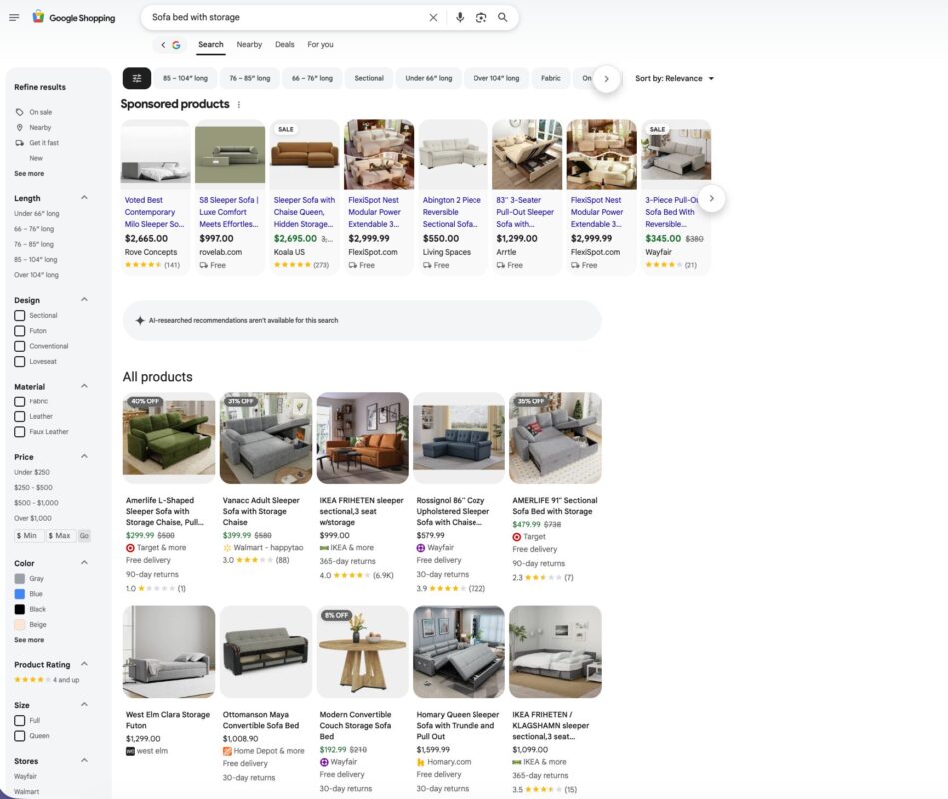This screenshot has height=799, width=948.
Task: Click See more under Color
Action: (x=29, y=640)
